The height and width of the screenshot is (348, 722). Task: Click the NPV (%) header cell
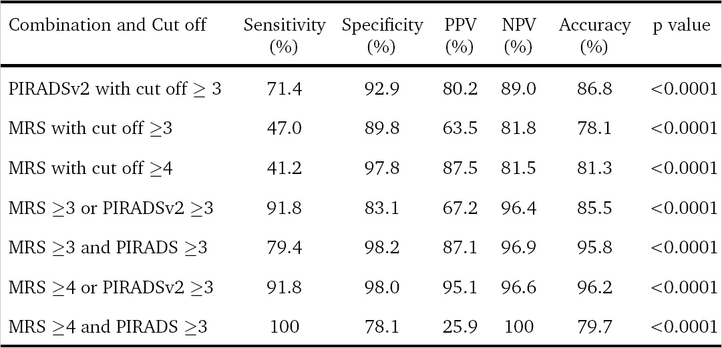click(x=518, y=35)
